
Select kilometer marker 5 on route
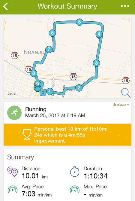point(79,22)
